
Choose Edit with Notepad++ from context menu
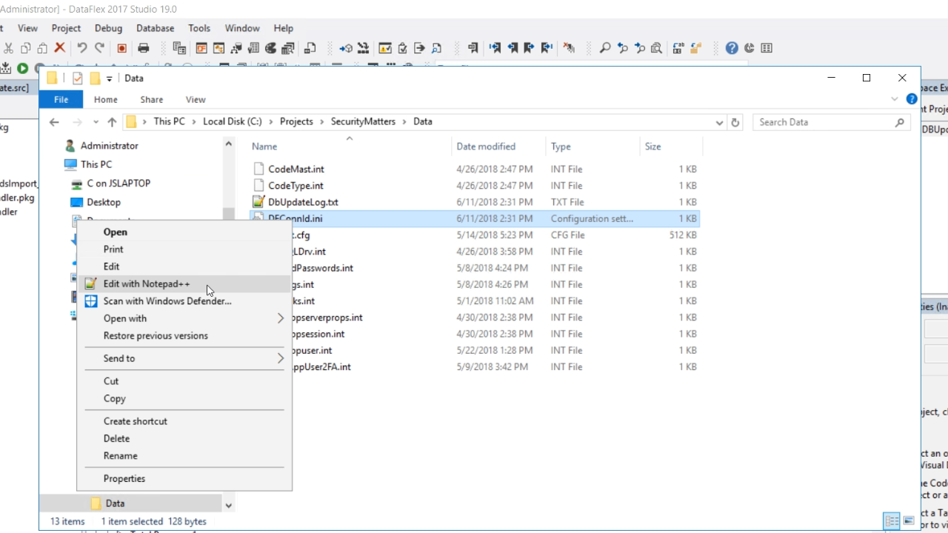(147, 284)
